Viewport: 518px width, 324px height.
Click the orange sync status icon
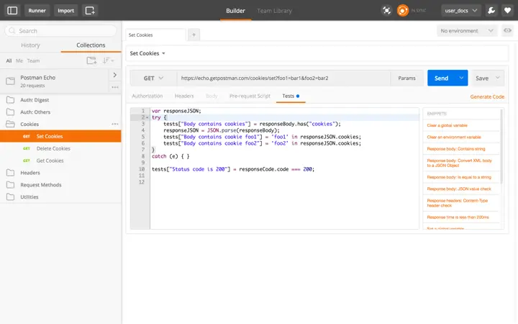click(x=402, y=11)
